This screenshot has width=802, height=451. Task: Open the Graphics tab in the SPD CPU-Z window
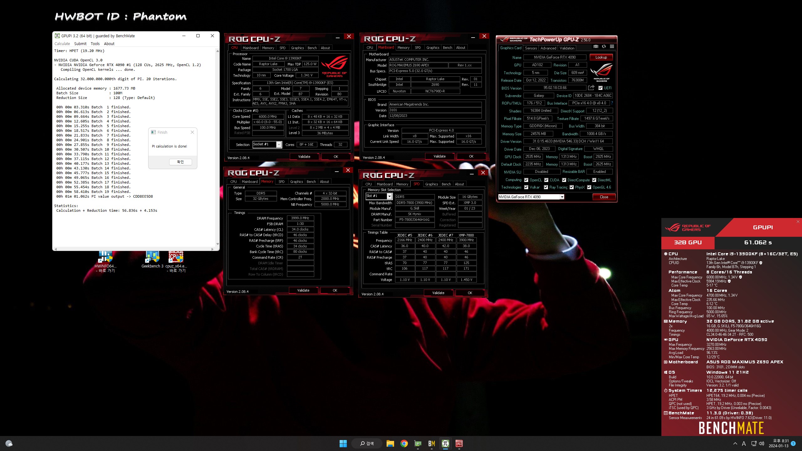click(x=431, y=184)
